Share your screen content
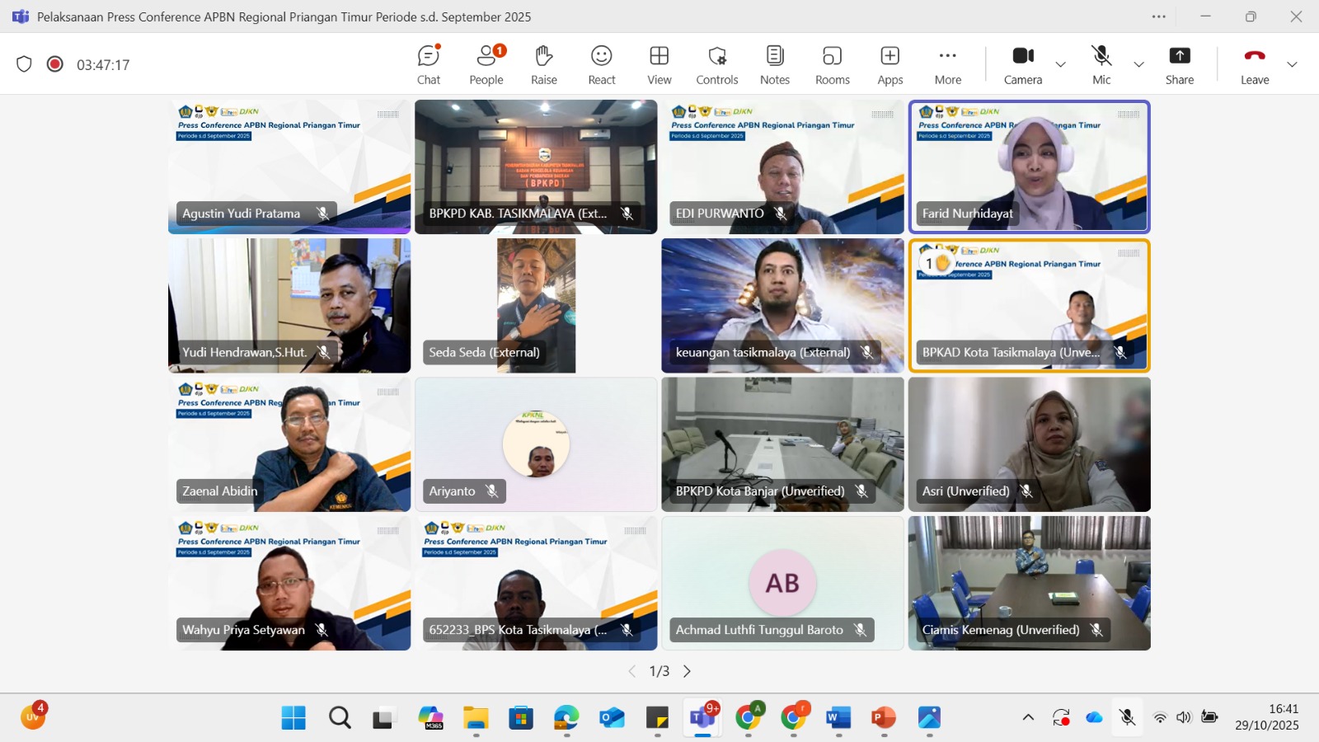The width and height of the screenshot is (1319, 742). [x=1179, y=64]
